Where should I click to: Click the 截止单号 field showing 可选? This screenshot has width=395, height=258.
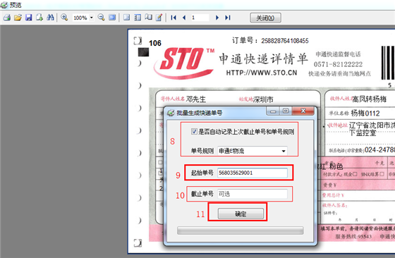(x=253, y=194)
